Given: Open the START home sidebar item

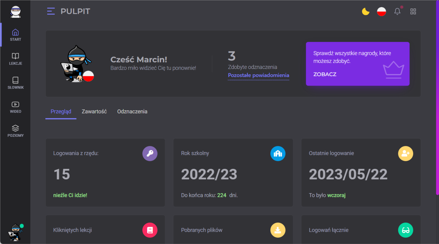Looking at the screenshot, I should [15, 35].
